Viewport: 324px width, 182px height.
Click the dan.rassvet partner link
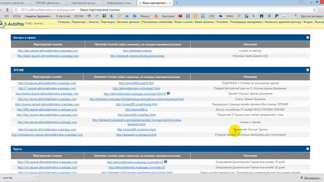pos(48,51)
